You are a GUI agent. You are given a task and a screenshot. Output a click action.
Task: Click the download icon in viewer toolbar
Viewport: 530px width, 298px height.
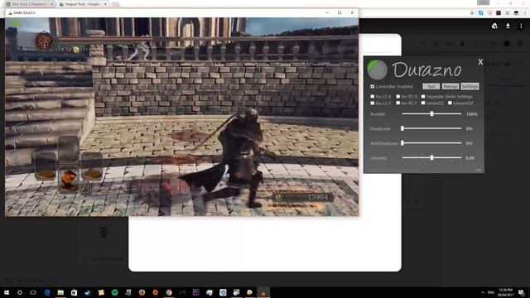(x=508, y=26)
